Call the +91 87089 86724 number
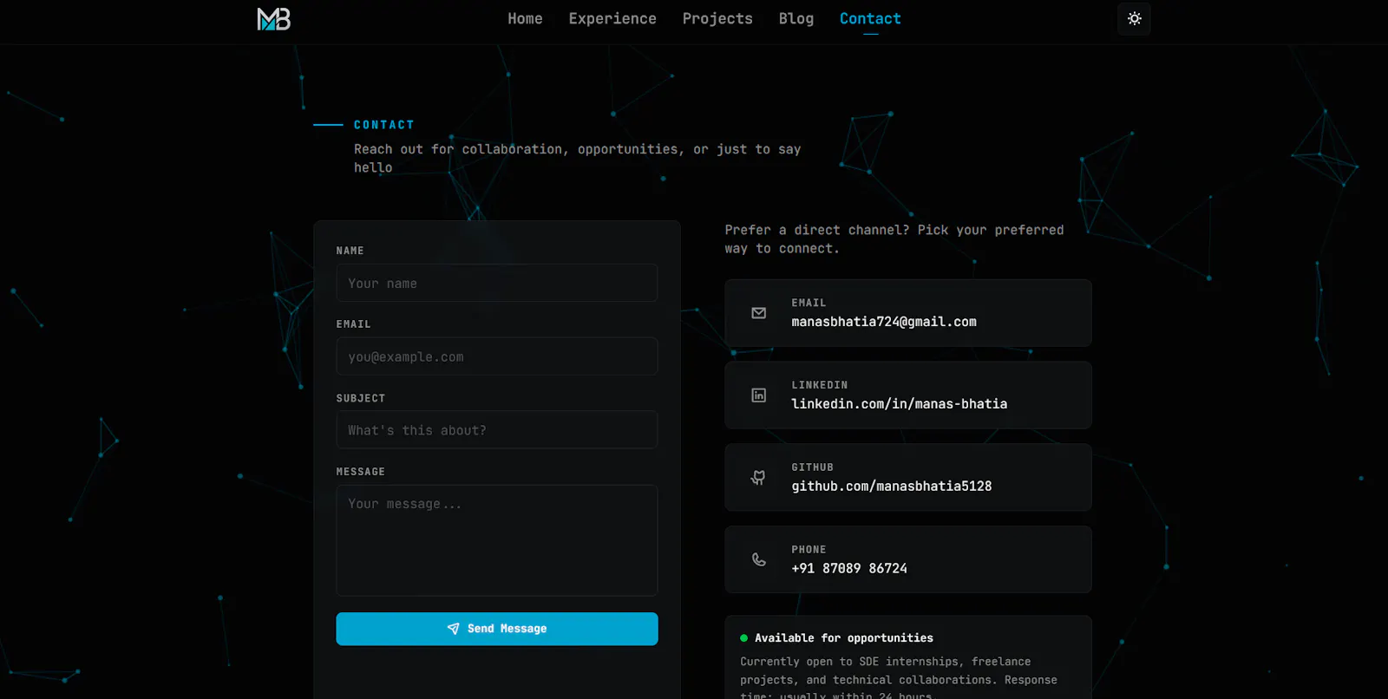 coord(849,569)
